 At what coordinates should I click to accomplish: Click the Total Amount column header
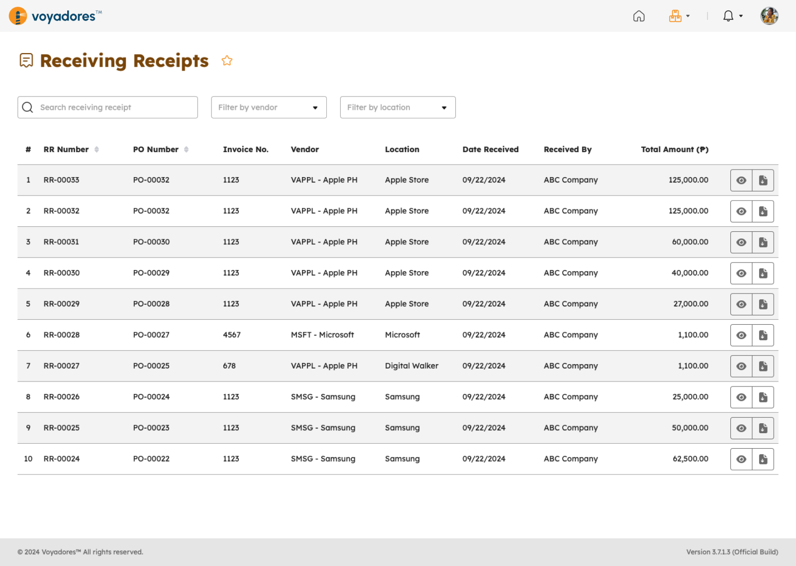click(675, 149)
